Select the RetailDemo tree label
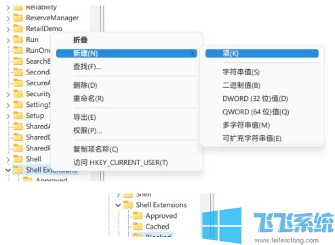The image size is (335, 245). [44, 28]
